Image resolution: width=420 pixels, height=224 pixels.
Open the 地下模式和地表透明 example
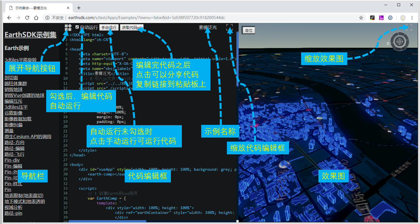[x=25, y=201]
